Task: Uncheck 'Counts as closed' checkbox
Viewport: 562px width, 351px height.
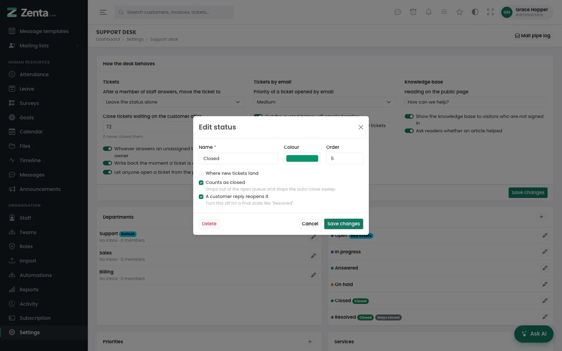Action: pyautogui.click(x=201, y=183)
